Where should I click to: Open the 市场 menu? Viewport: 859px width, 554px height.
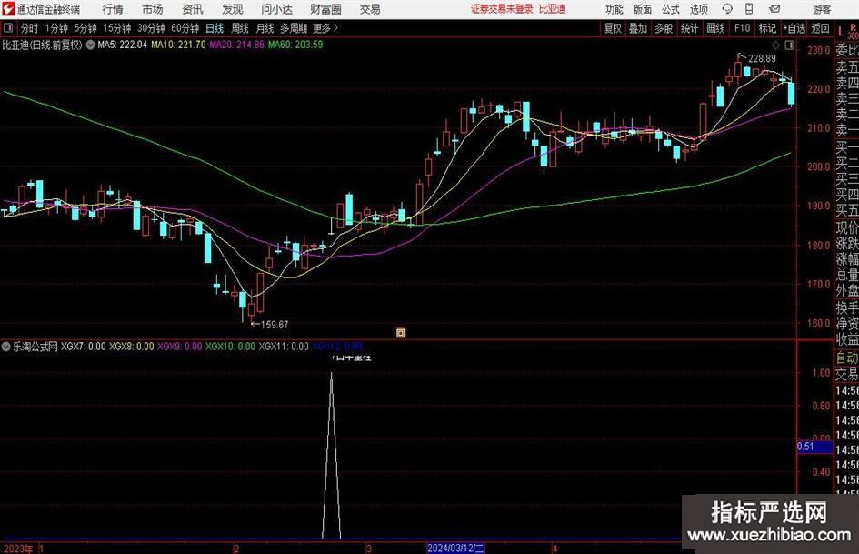[x=153, y=9]
